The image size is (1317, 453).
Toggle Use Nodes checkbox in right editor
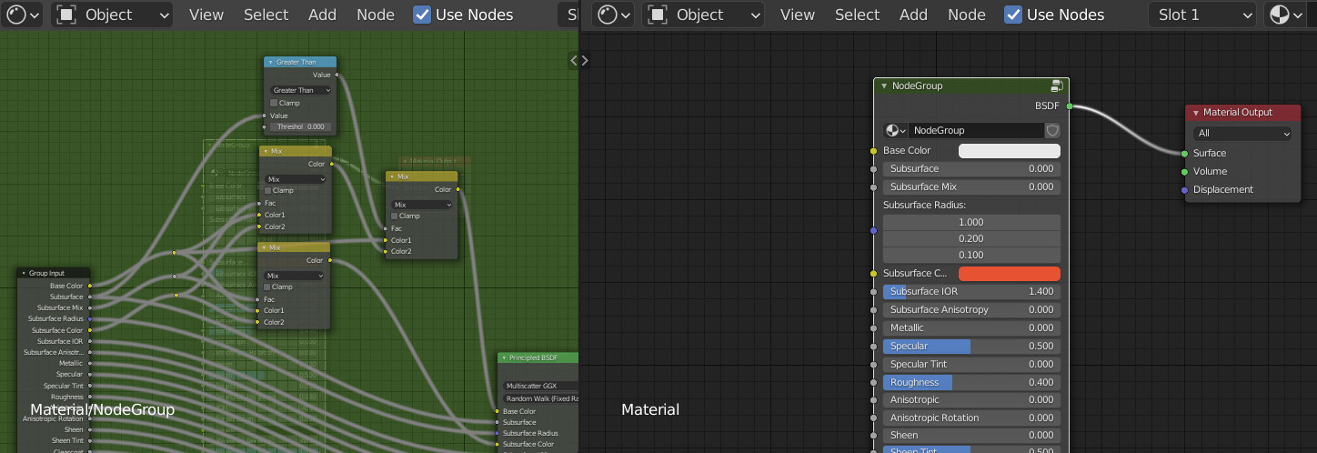point(1013,15)
